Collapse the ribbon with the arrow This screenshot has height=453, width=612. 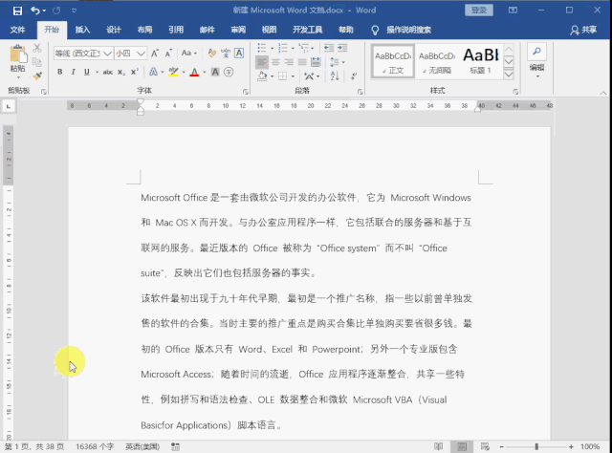[603, 93]
